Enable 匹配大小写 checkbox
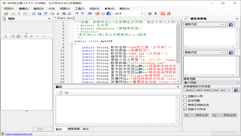The image size is (241, 136). pyautogui.click(x=185, y=96)
